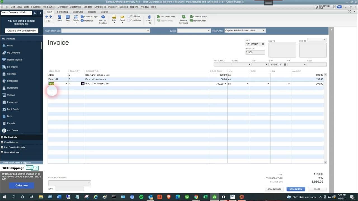The height and width of the screenshot is (201, 358).
Task: Open the ship date calendar icon
Action: pos(285,64)
